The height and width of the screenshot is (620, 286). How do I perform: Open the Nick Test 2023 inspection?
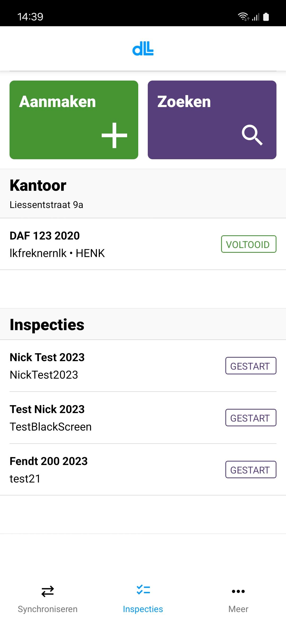tap(106, 366)
